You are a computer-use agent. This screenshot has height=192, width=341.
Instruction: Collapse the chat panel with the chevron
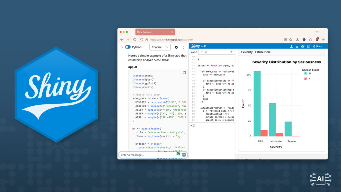coord(183,47)
